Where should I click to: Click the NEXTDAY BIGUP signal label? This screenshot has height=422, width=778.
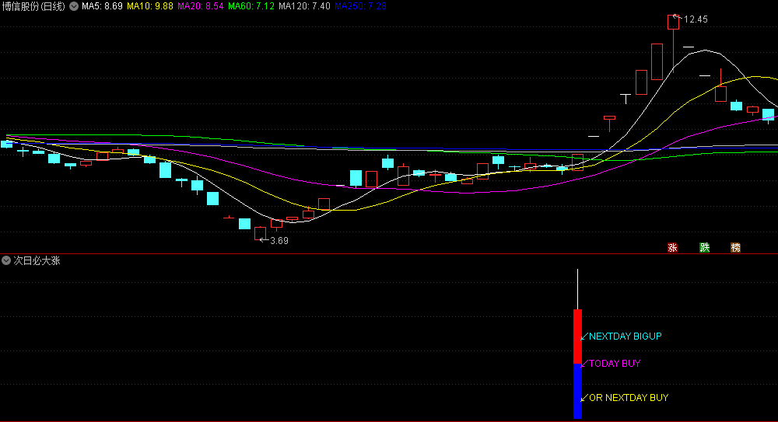(x=626, y=337)
